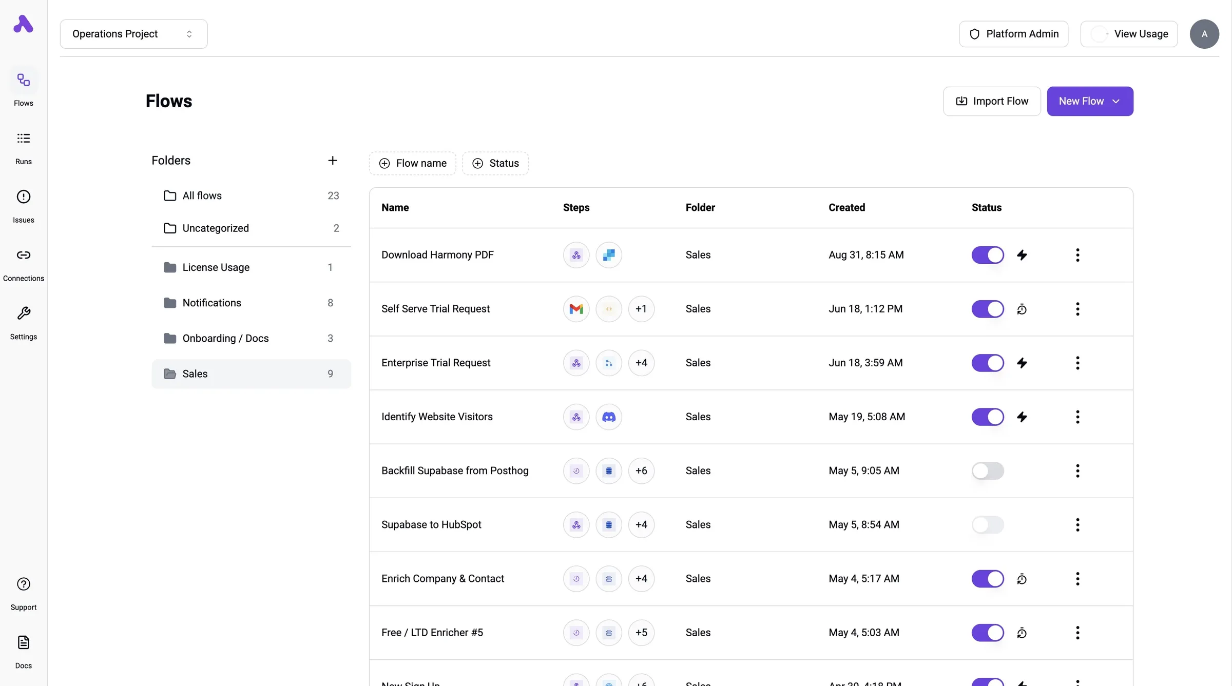Screen dimensions: 1232x686
Task: Open Settings from the sidebar
Action: pyautogui.click(x=23, y=323)
